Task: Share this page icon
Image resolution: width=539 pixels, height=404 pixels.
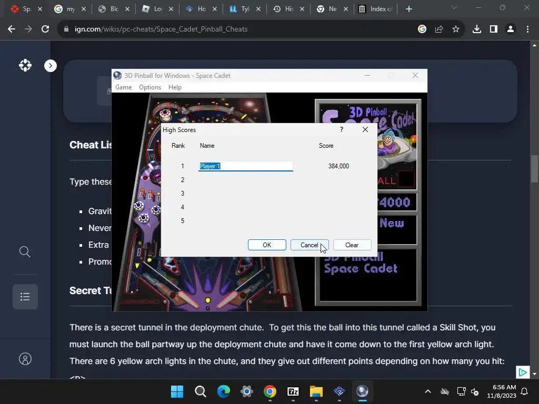Action: 439,29
